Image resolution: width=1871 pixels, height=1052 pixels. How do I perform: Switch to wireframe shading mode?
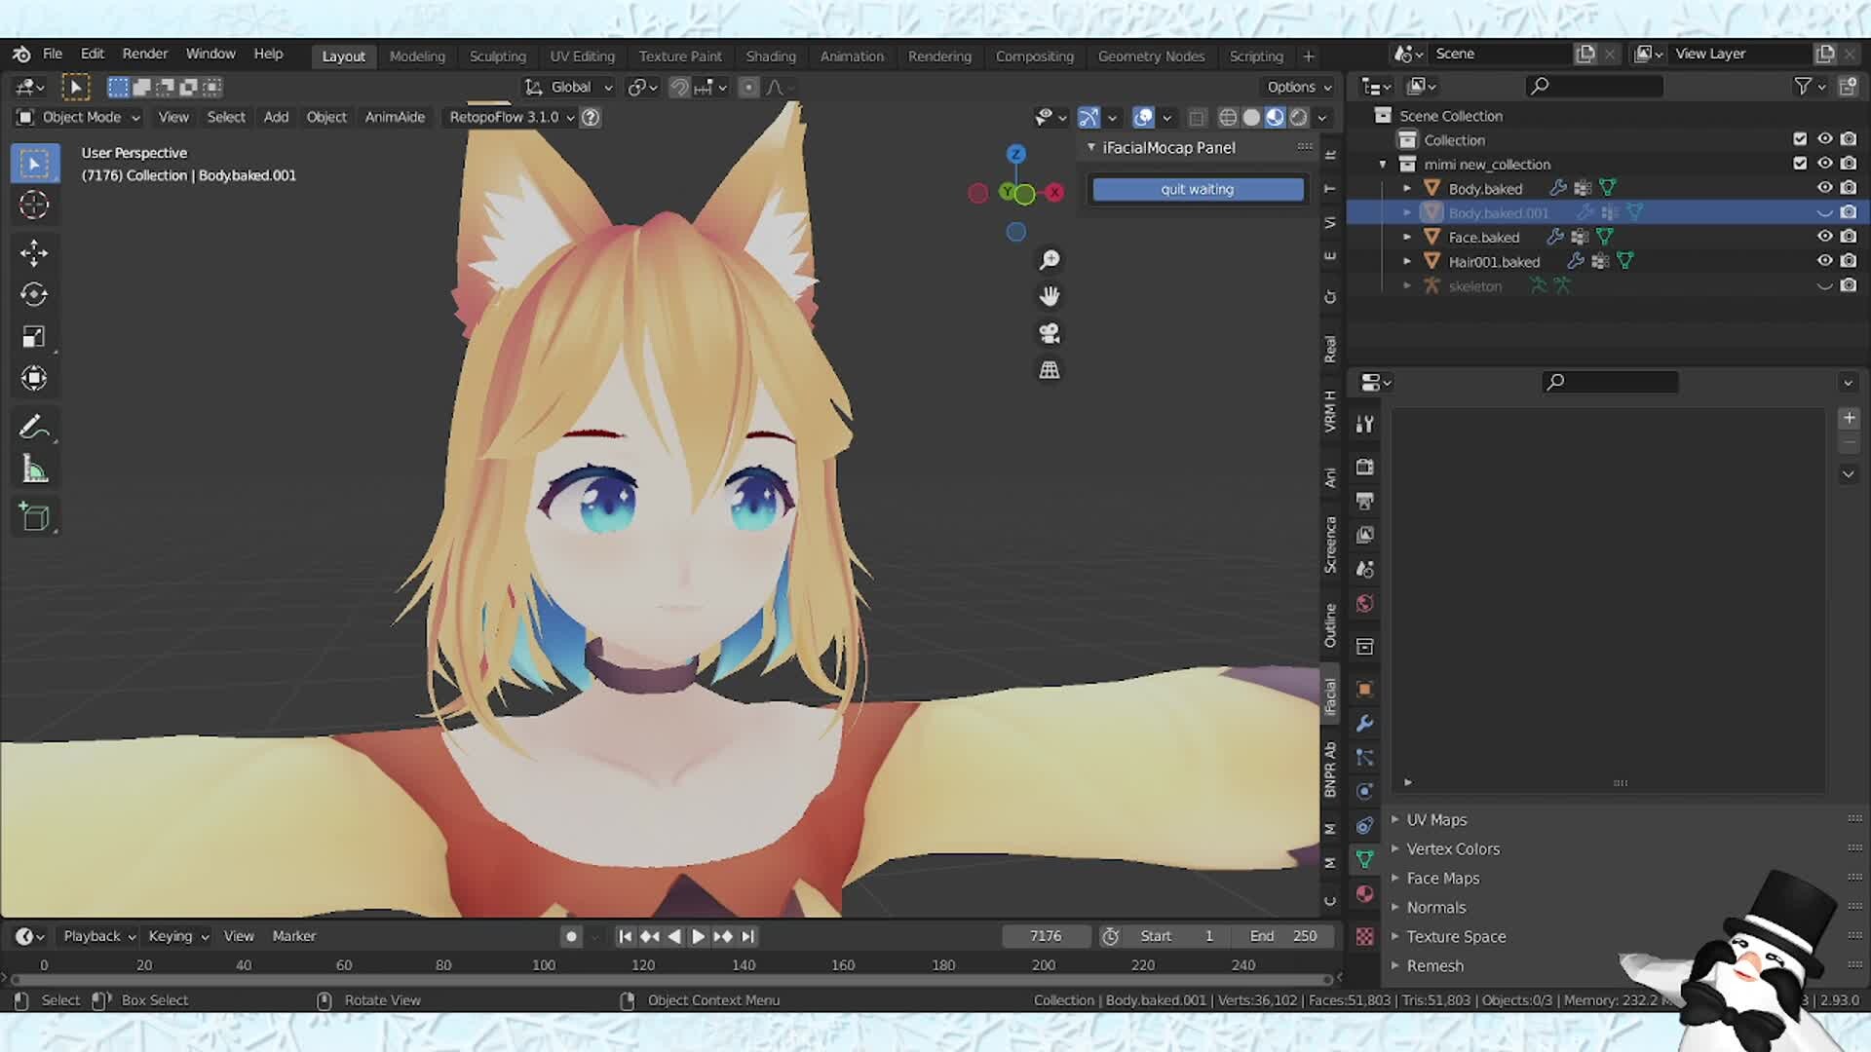point(1228,117)
